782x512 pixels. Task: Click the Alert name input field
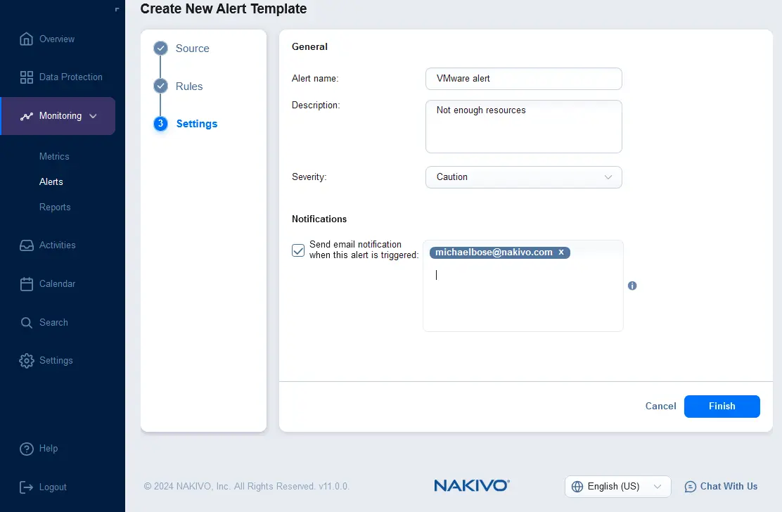click(524, 79)
